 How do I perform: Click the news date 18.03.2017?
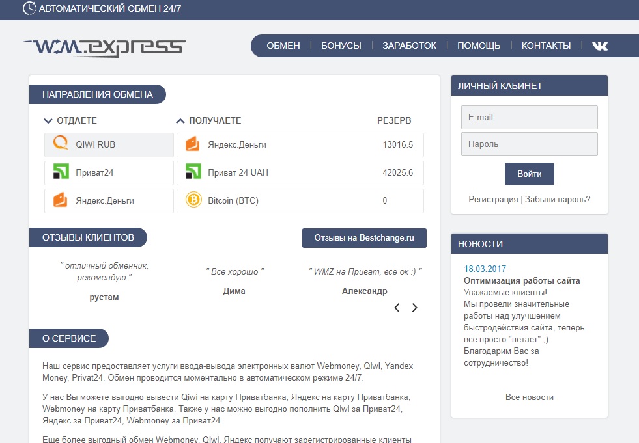pos(485,269)
